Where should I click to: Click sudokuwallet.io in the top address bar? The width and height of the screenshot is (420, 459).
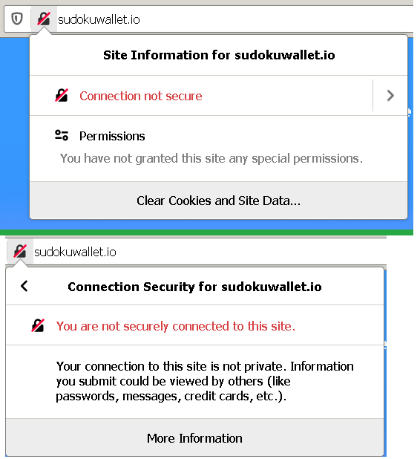99,19
